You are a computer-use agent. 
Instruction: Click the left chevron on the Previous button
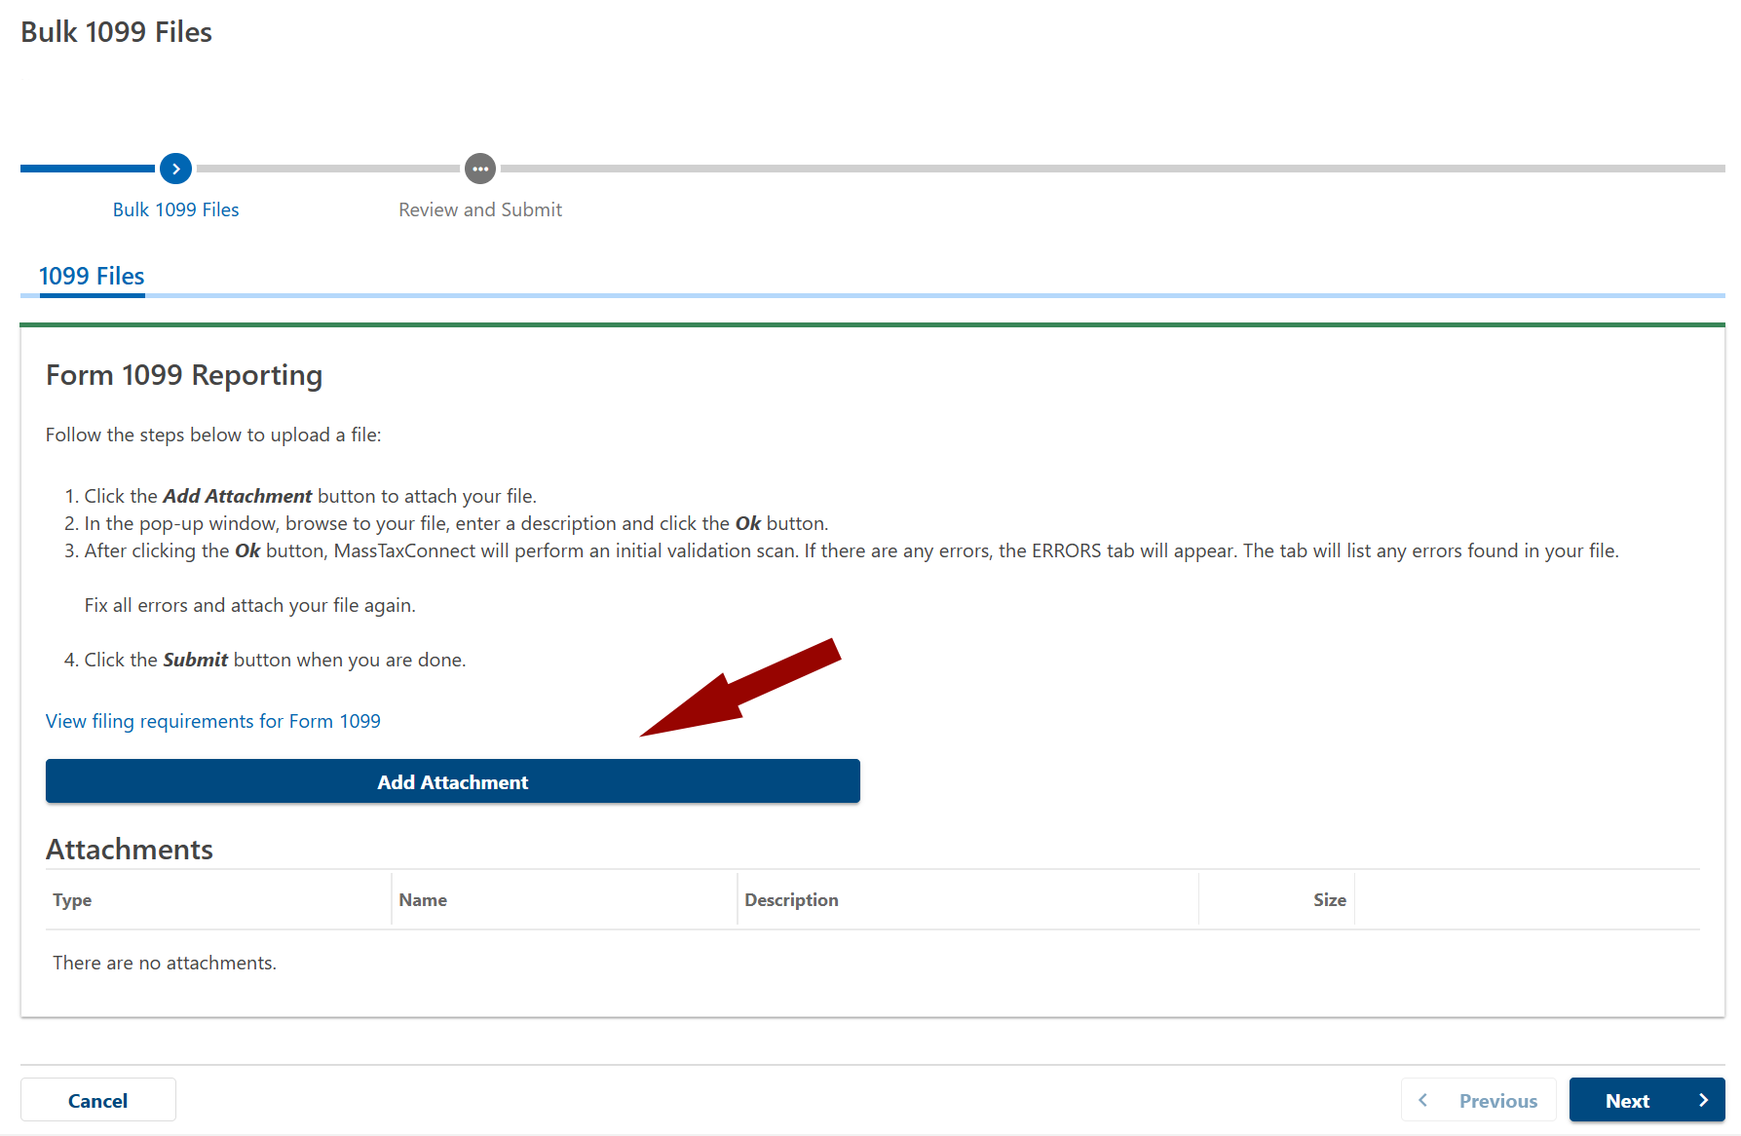[1423, 1100]
